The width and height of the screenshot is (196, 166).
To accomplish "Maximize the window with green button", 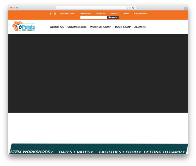I will point(17,7).
